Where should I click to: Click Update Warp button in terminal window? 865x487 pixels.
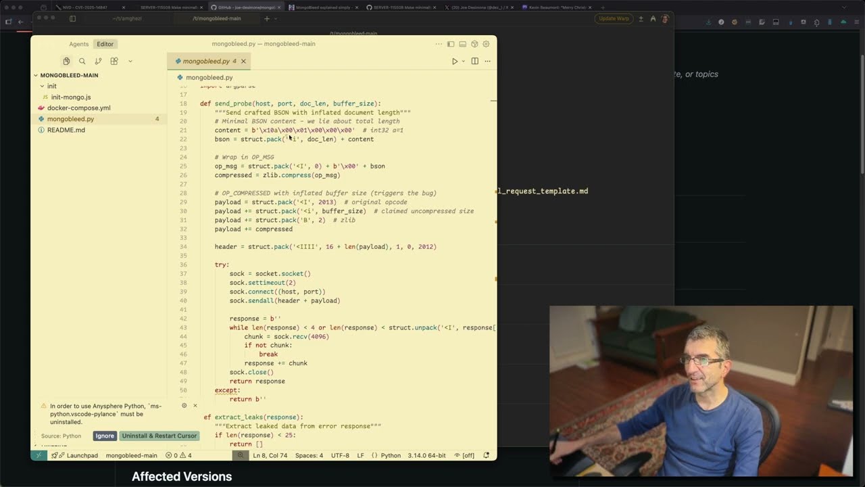[x=614, y=18]
